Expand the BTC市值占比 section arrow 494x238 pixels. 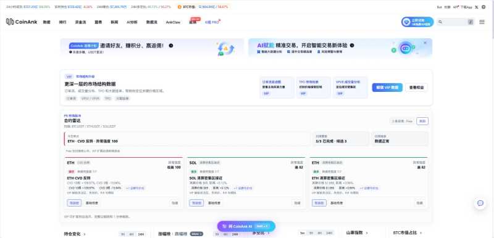coord(421,233)
